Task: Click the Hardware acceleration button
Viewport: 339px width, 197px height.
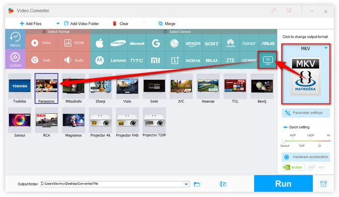Action: click(306, 157)
